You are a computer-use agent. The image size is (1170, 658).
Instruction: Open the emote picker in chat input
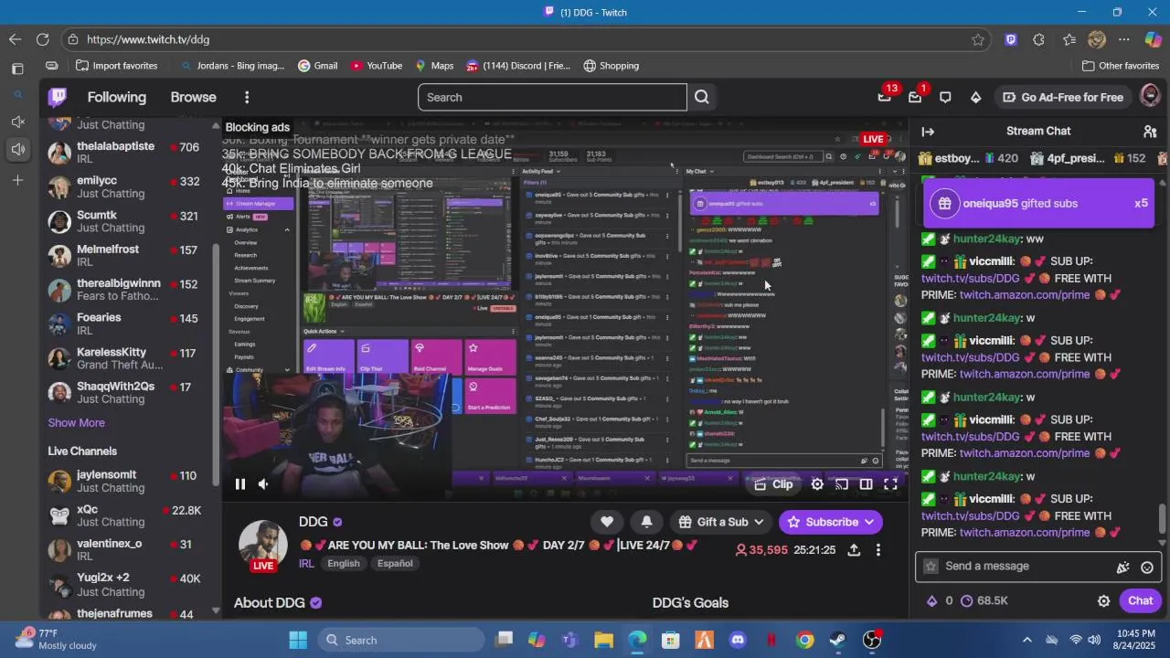click(x=1147, y=567)
